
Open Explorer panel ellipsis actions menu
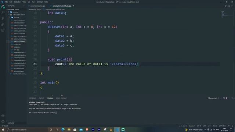[x=23, y=6]
